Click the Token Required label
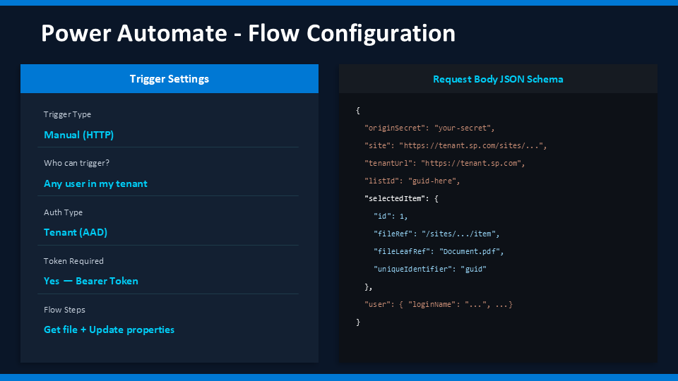 coord(73,261)
